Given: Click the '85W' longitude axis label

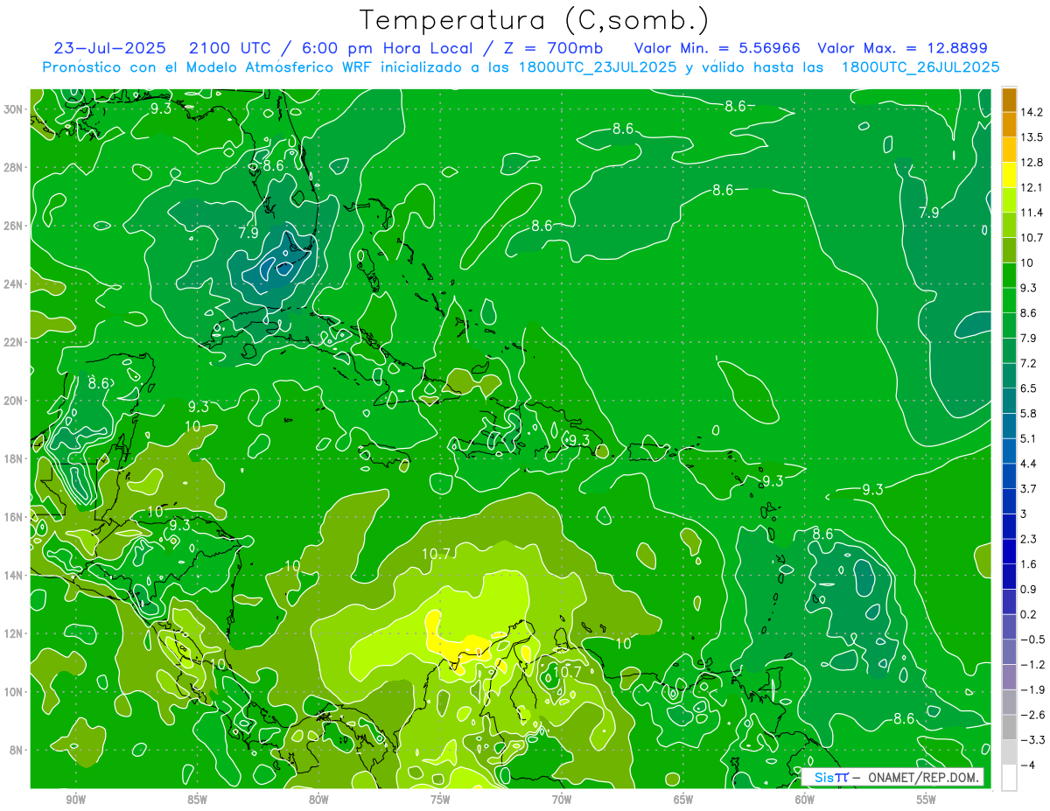Looking at the screenshot, I should [197, 800].
